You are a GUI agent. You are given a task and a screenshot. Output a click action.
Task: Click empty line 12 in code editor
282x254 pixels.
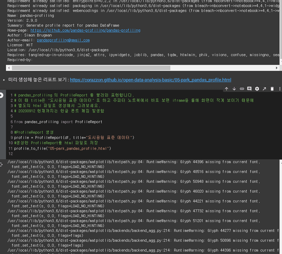coord(144,154)
